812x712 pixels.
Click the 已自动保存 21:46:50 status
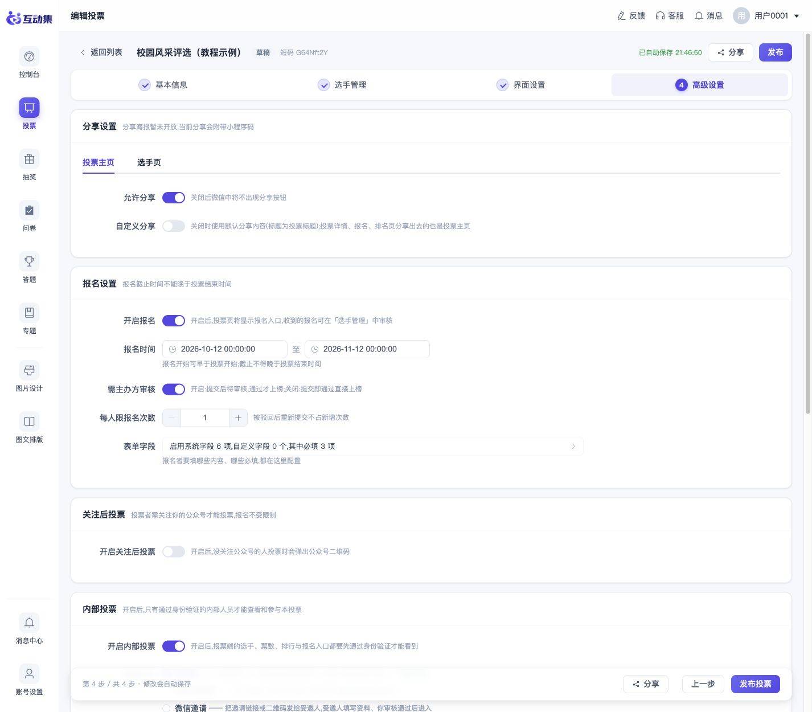(x=670, y=52)
